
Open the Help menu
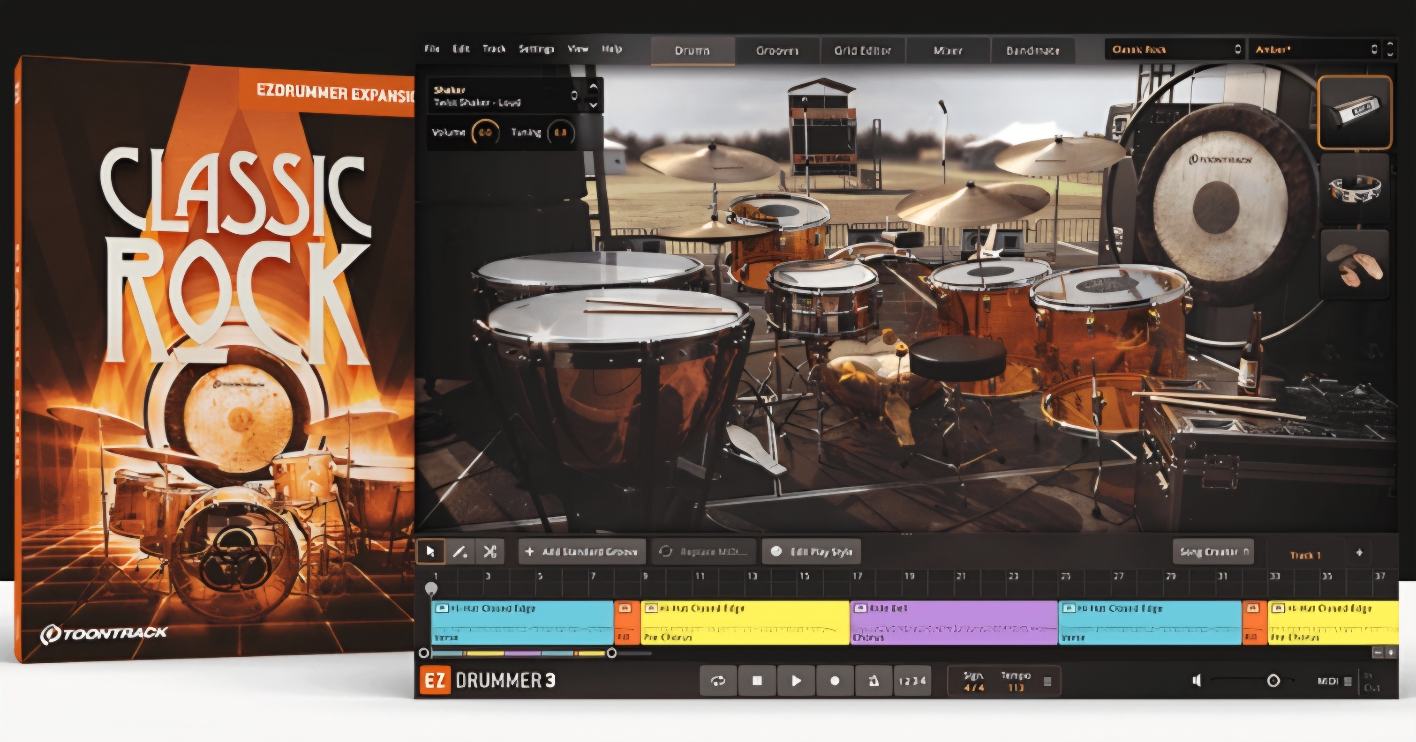[611, 50]
